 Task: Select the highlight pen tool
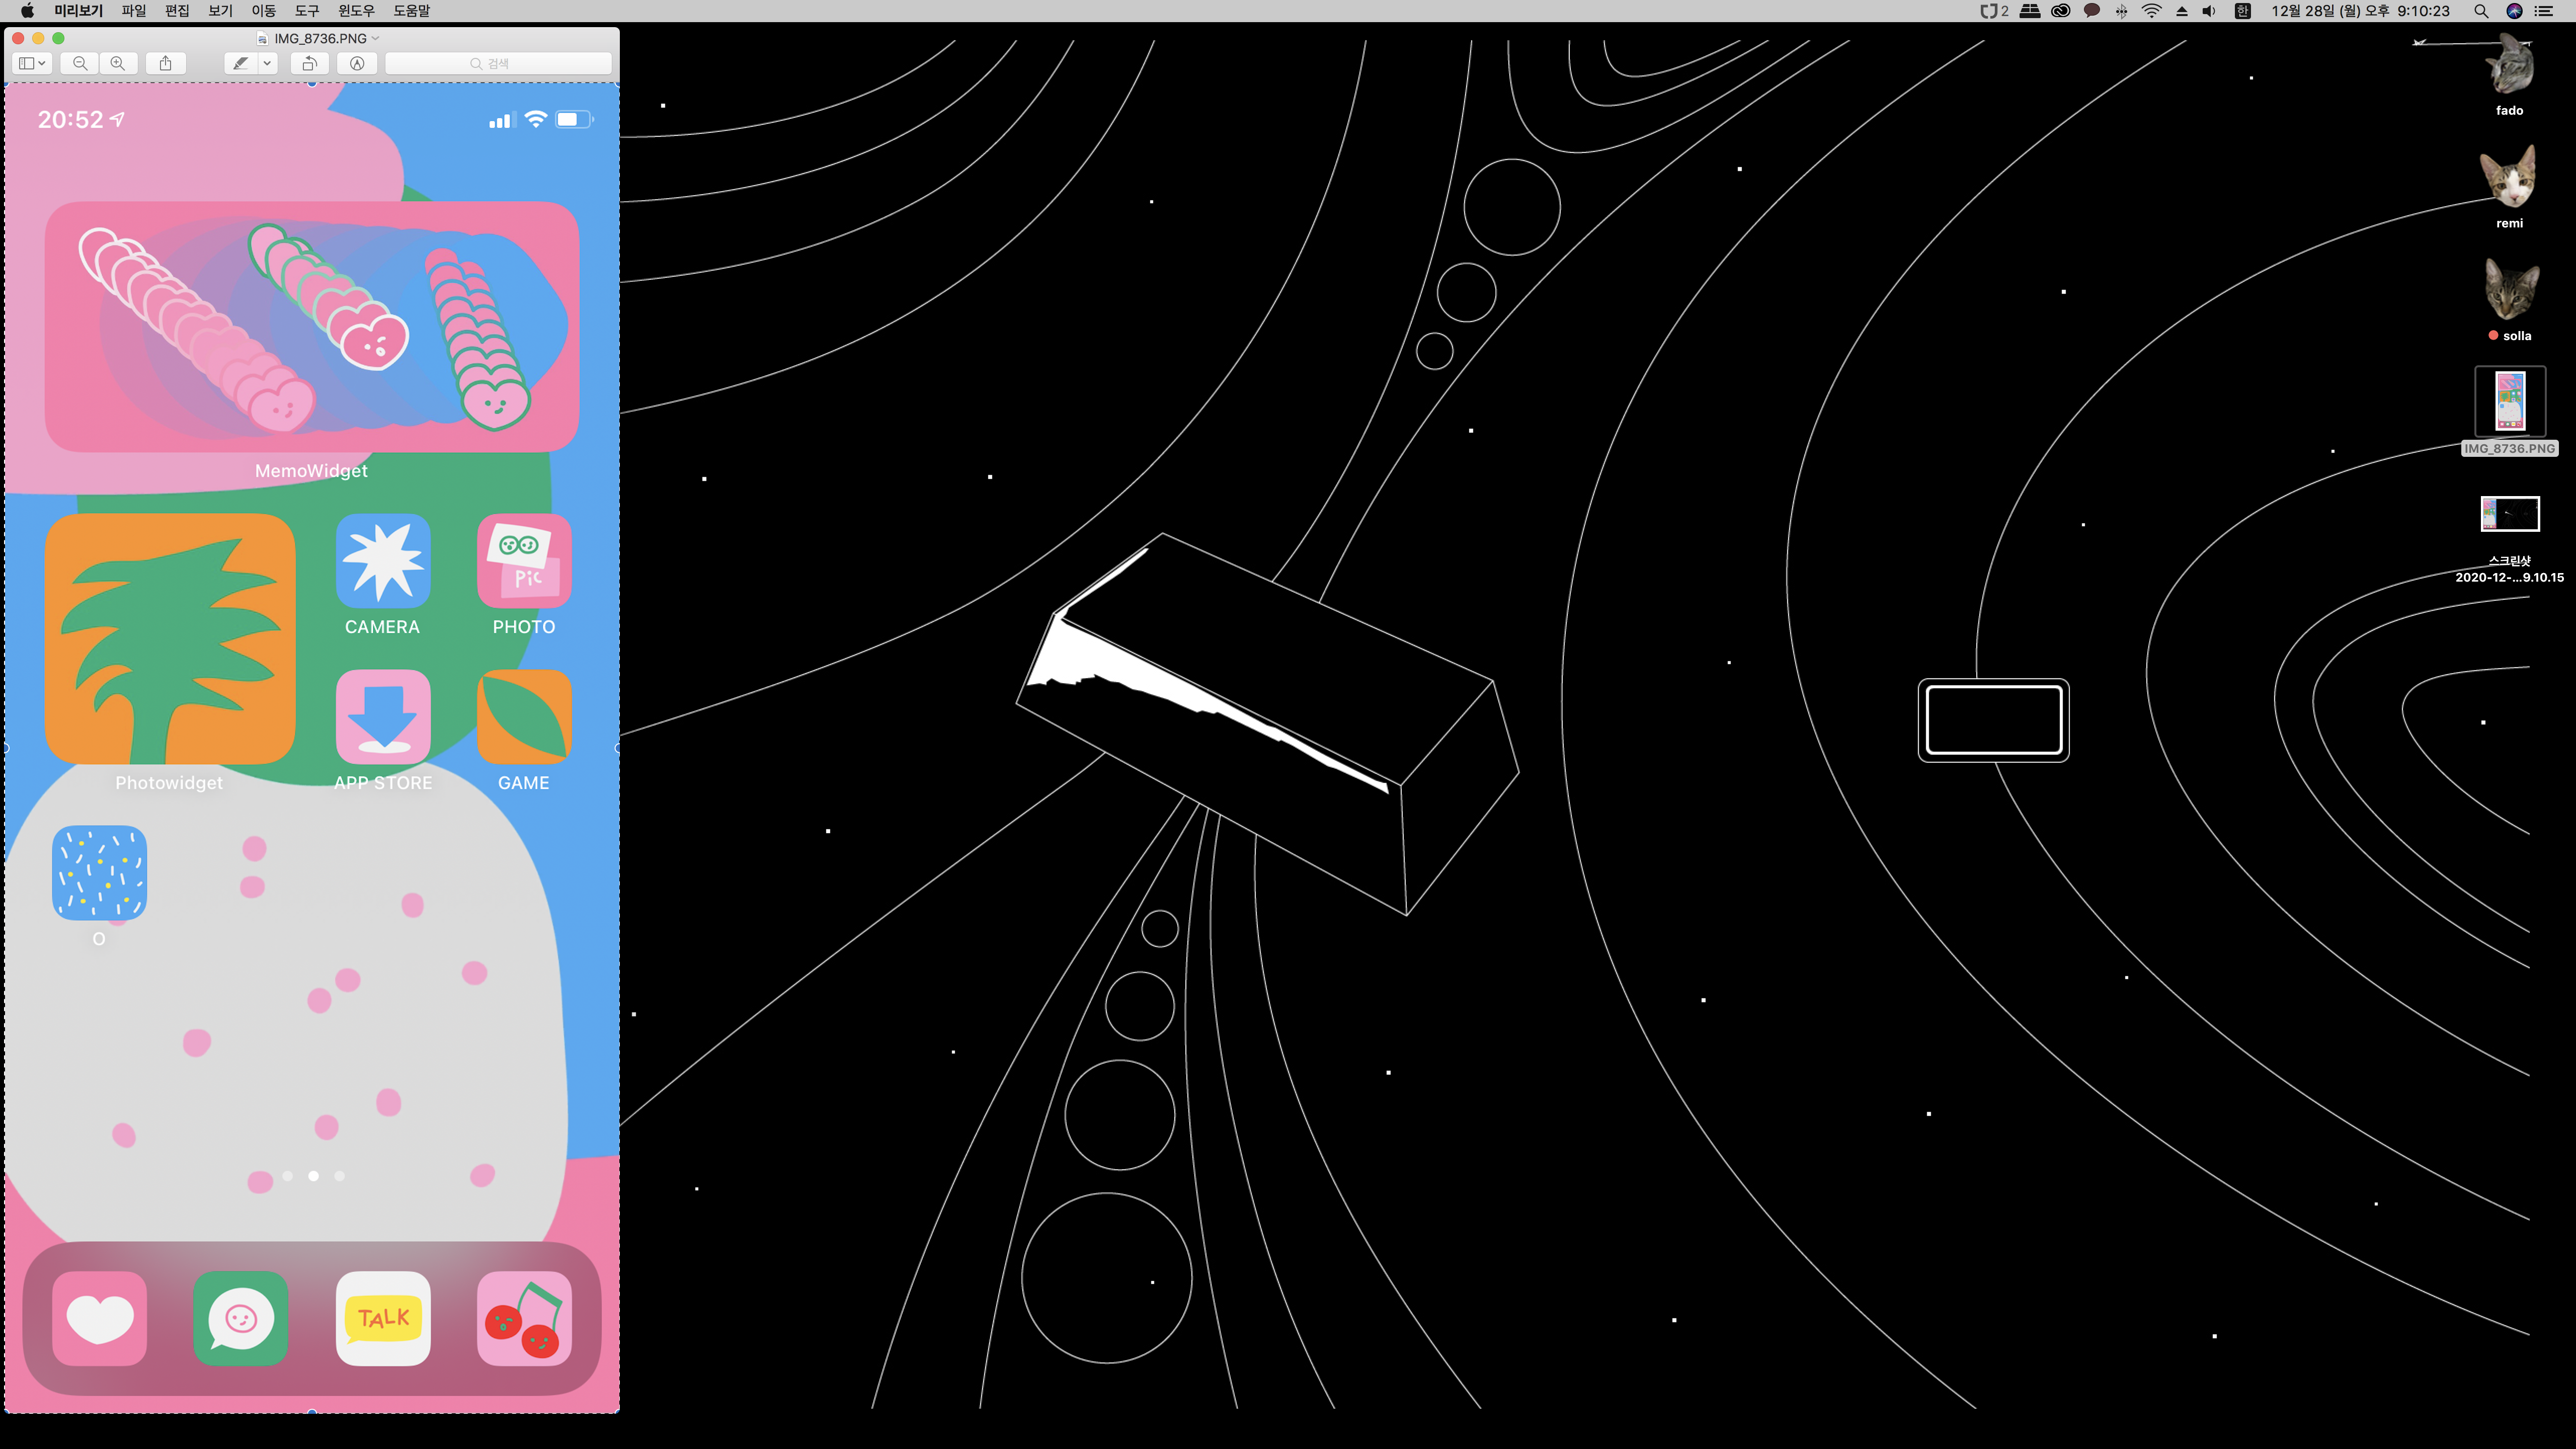[240, 63]
